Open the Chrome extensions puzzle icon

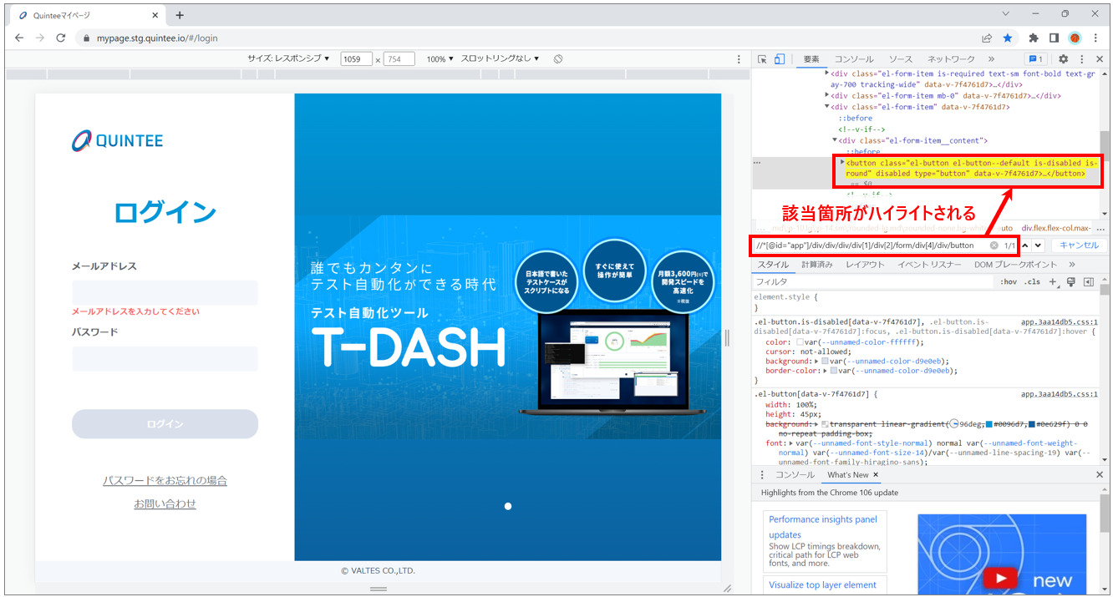coord(1033,38)
